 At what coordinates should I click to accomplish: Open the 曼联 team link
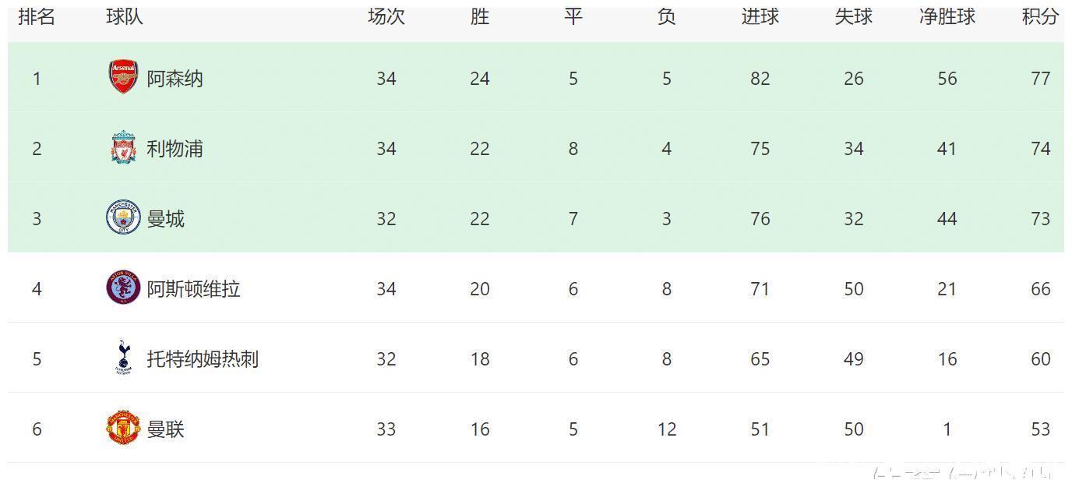165,429
